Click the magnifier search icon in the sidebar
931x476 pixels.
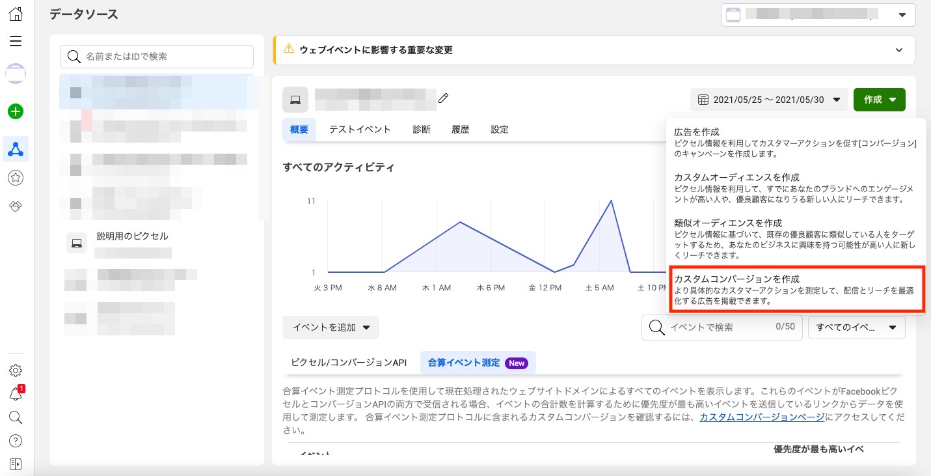(x=16, y=417)
